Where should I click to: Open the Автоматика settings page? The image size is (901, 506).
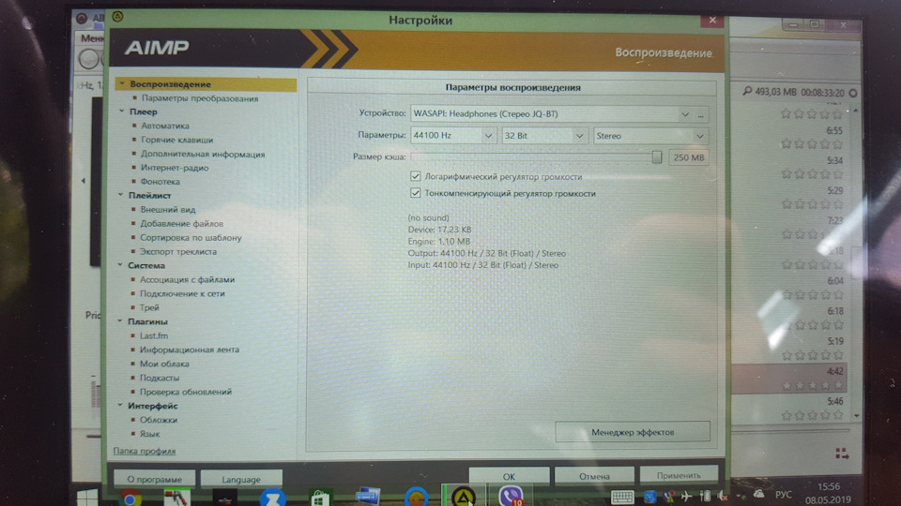click(x=165, y=126)
